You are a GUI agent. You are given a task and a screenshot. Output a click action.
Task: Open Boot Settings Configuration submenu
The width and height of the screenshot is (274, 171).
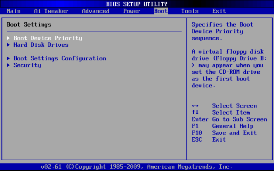[60, 58]
